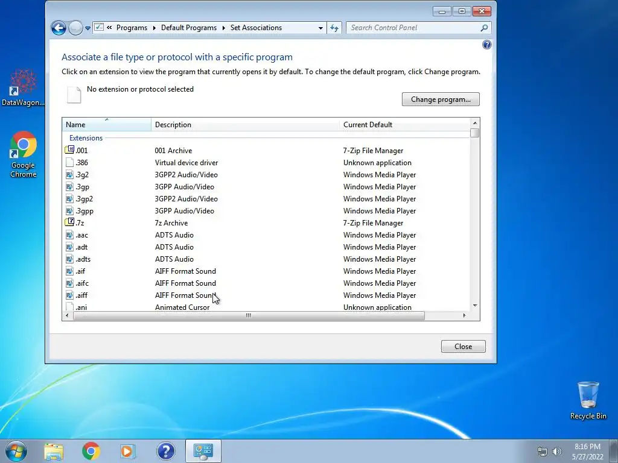This screenshot has width=618, height=463.
Task: Select the .3gp media file icon
Action: [x=70, y=187]
